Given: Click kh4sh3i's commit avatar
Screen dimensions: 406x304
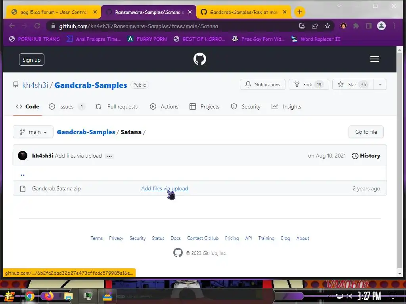Looking at the screenshot, I should click(23, 156).
